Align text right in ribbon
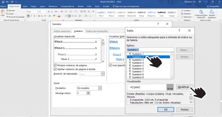Image resolution: width=222 pixels, height=117 pixels. click(72, 16)
